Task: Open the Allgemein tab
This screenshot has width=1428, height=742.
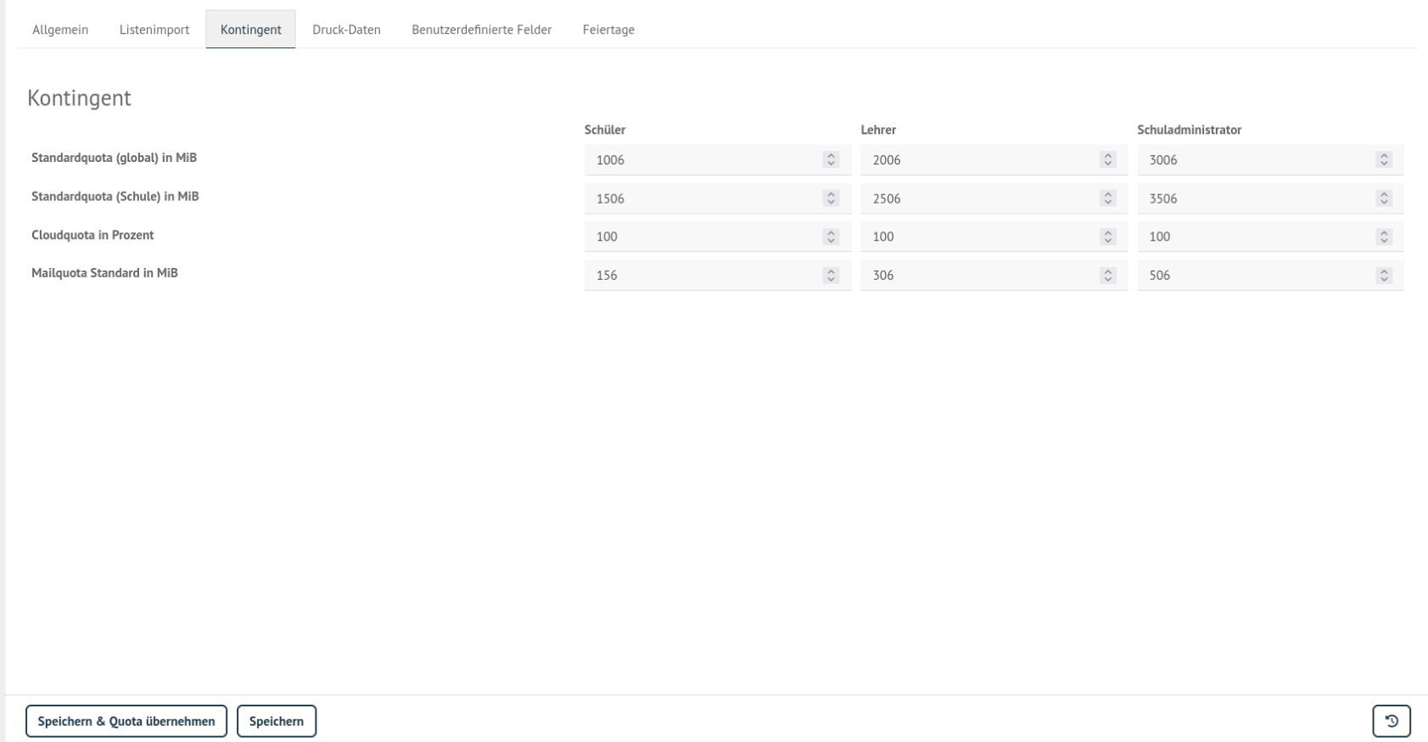Action: click(60, 30)
